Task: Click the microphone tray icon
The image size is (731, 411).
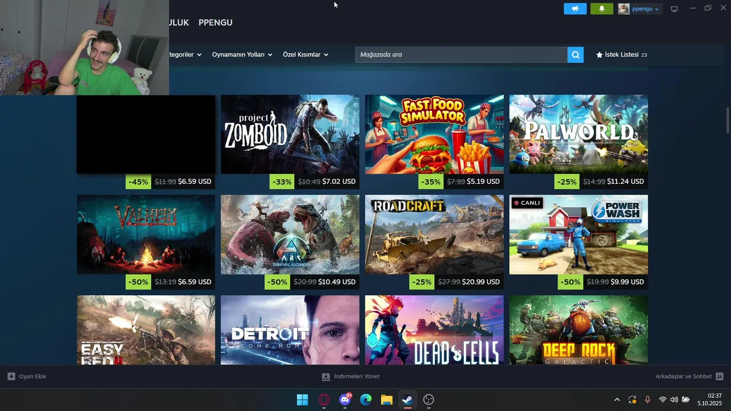Action: pyautogui.click(x=647, y=400)
